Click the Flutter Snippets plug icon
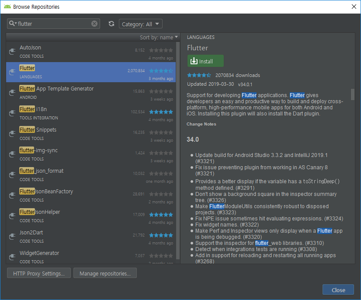 (12, 134)
